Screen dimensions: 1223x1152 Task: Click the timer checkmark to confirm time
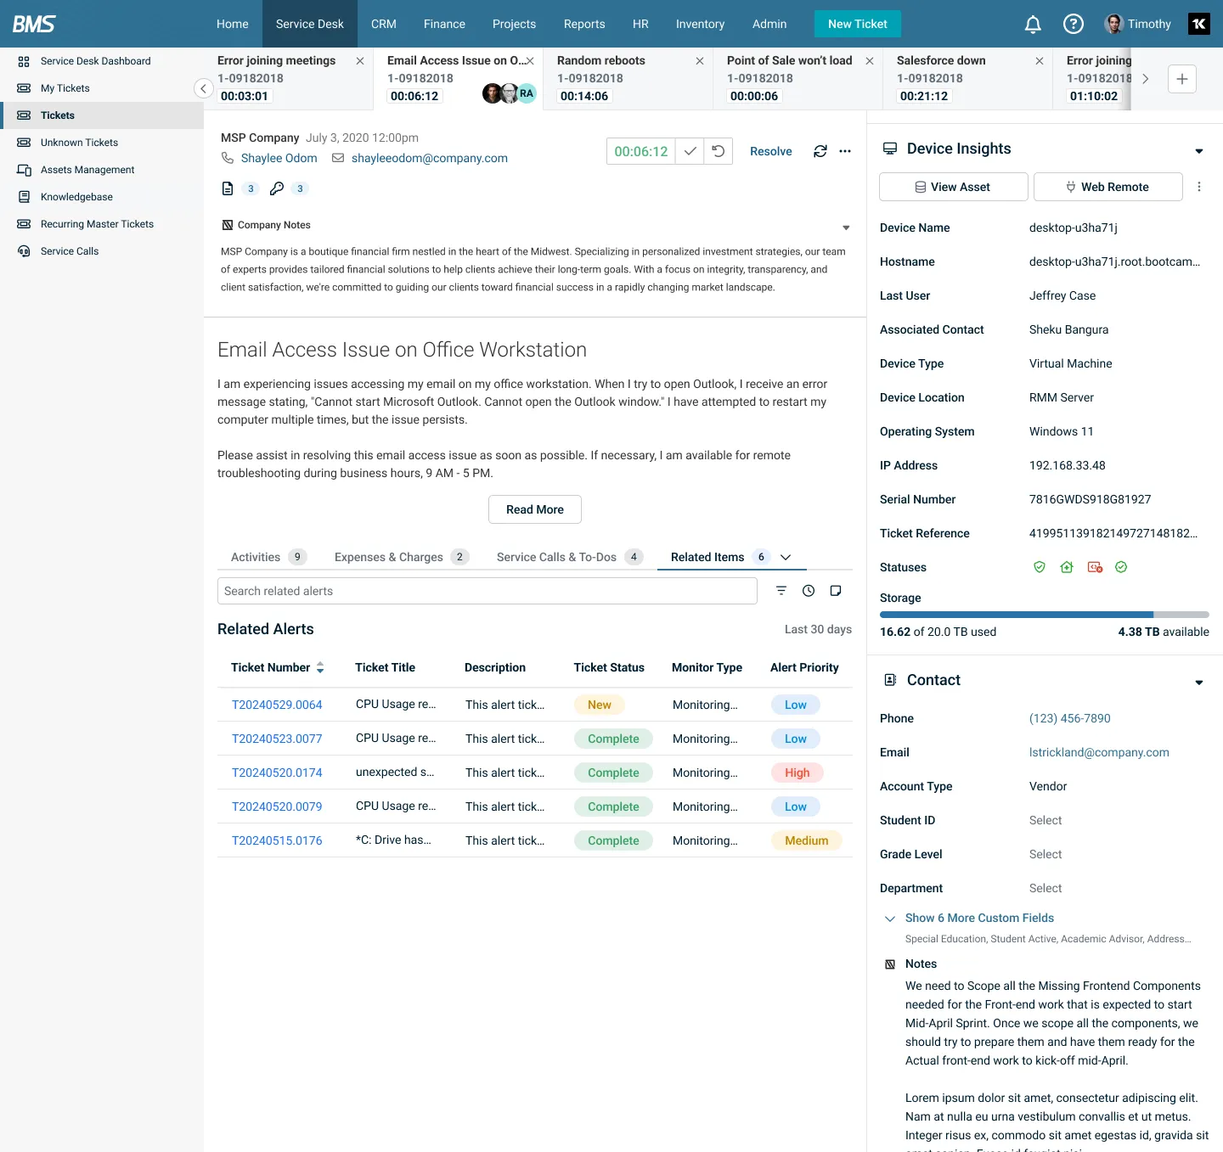tap(690, 151)
